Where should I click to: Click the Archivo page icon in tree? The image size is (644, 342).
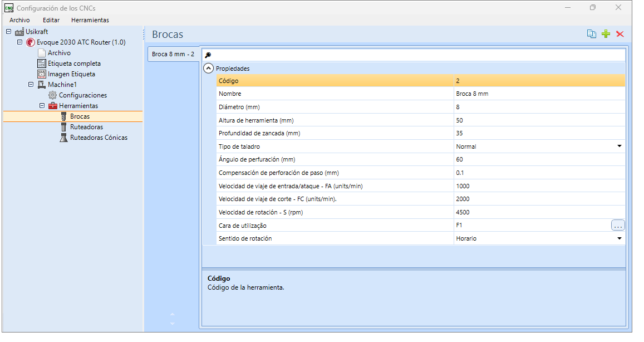(x=42, y=53)
